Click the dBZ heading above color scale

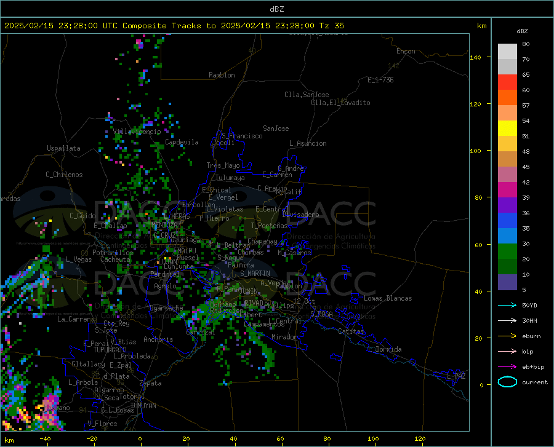522,31
